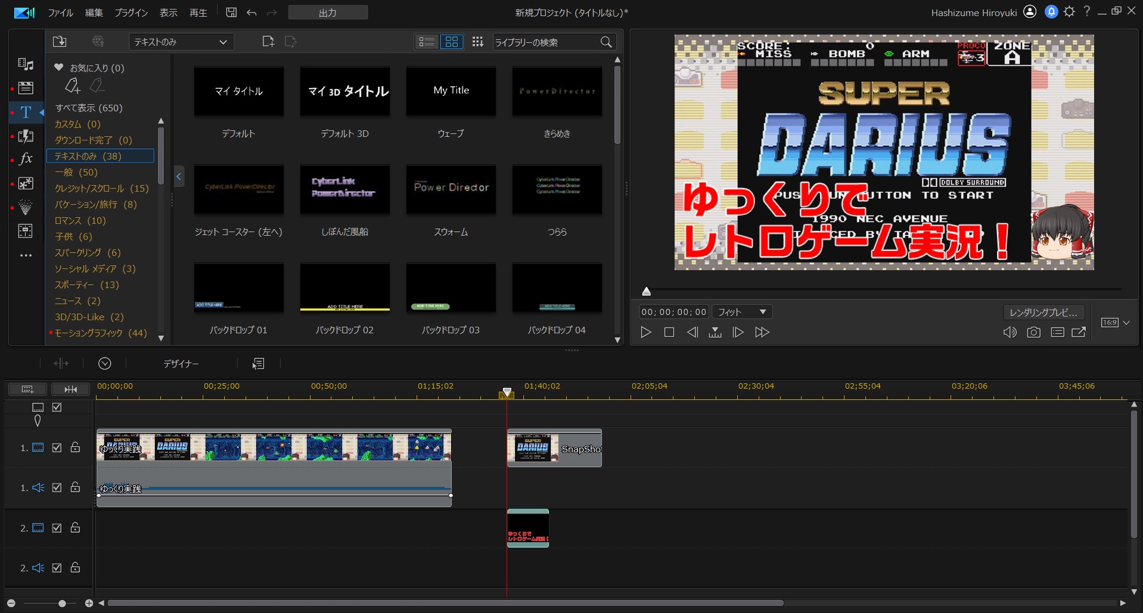This screenshot has height=613, width=1143.
Task: Show more rooms via ellipsis icon
Action: 26,255
